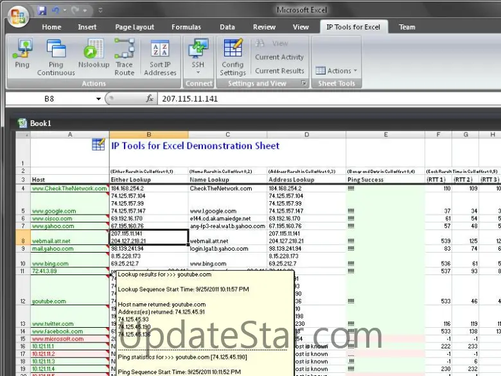Select column G header

point(465,135)
